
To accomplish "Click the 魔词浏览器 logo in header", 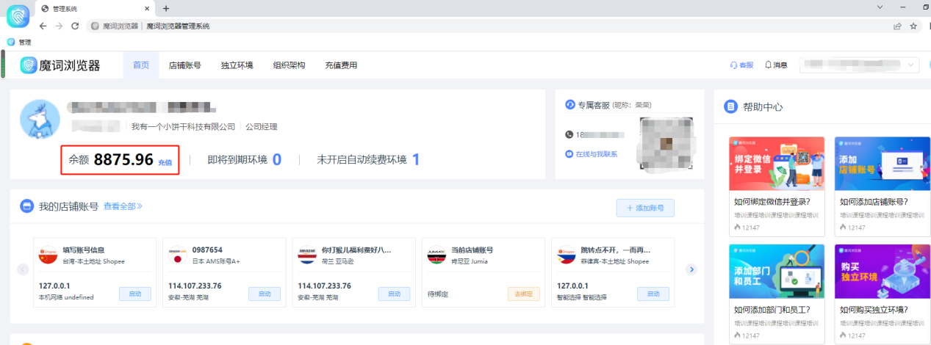I will pyautogui.click(x=60, y=65).
